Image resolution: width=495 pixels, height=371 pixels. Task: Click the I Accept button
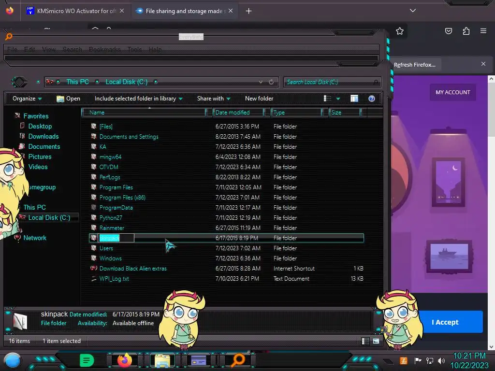(445, 322)
